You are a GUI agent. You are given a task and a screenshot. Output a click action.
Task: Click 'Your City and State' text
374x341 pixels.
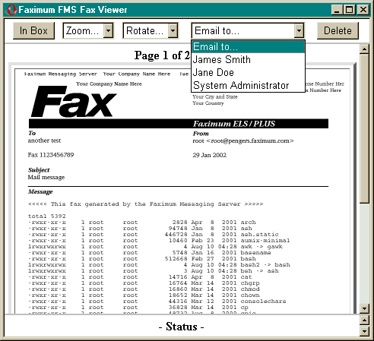(215, 96)
